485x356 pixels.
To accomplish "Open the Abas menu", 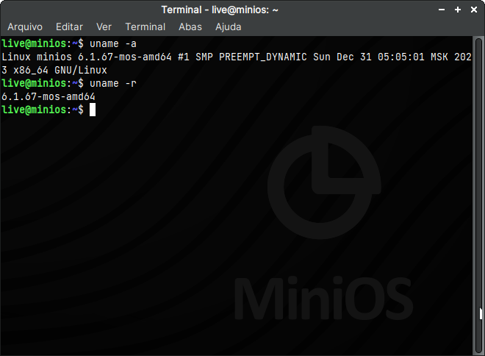I will [x=190, y=27].
